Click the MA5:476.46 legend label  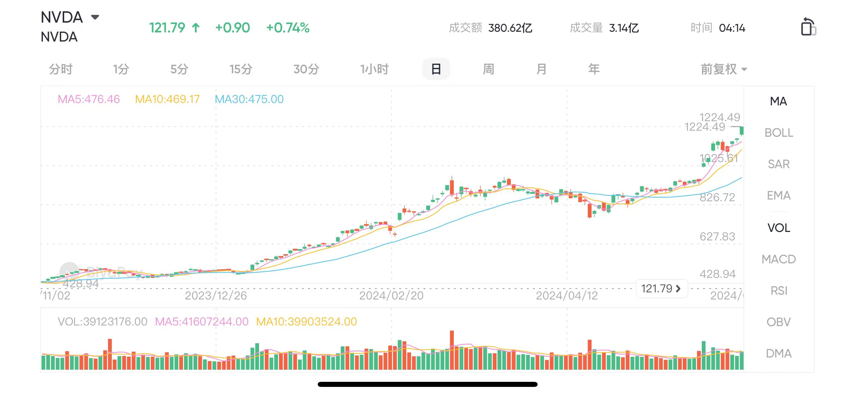(x=89, y=99)
